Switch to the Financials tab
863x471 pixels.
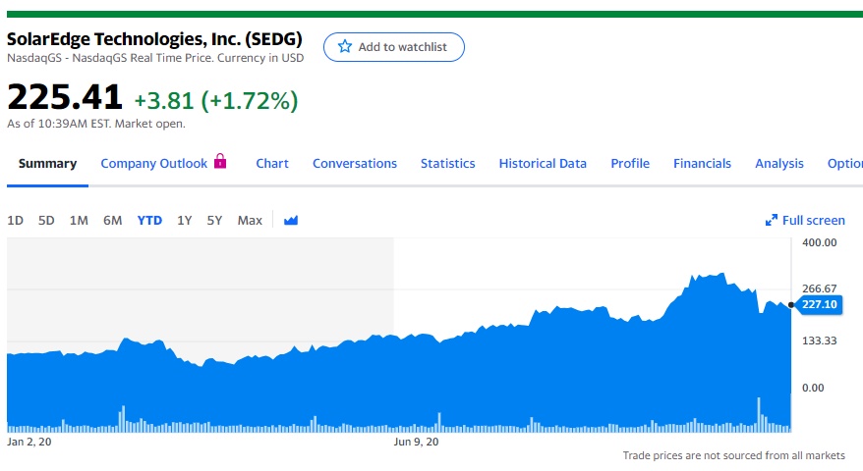[x=702, y=163]
